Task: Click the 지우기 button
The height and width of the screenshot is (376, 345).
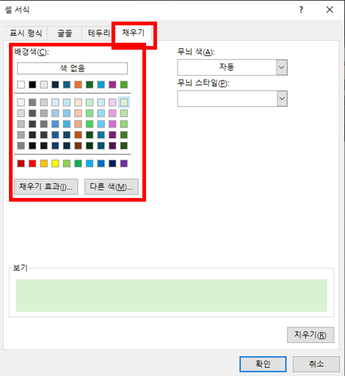Action: coord(310,335)
